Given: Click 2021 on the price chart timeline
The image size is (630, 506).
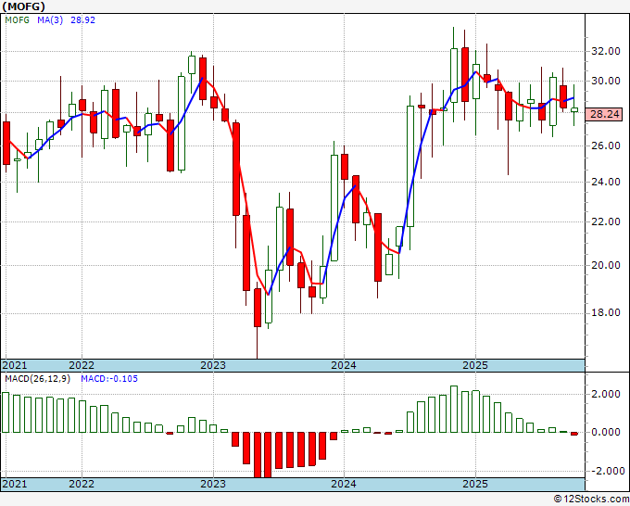Looking at the screenshot, I should [x=15, y=365].
